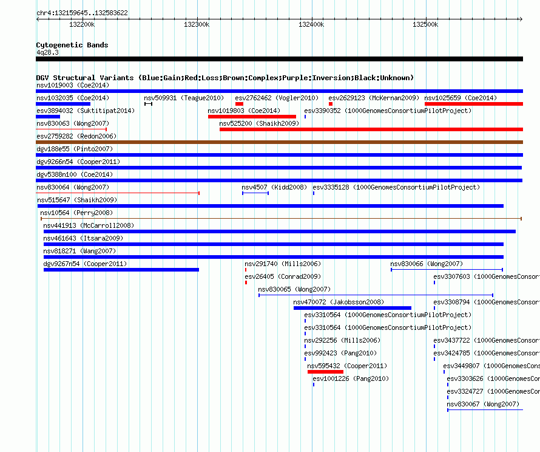Select nsv830066 (Wong2007) label
Screen dimensions: 540x452
coord(427,264)
